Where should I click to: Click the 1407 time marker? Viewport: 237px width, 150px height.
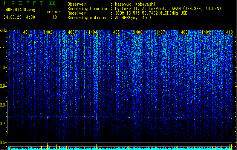(x=161, y=32)
